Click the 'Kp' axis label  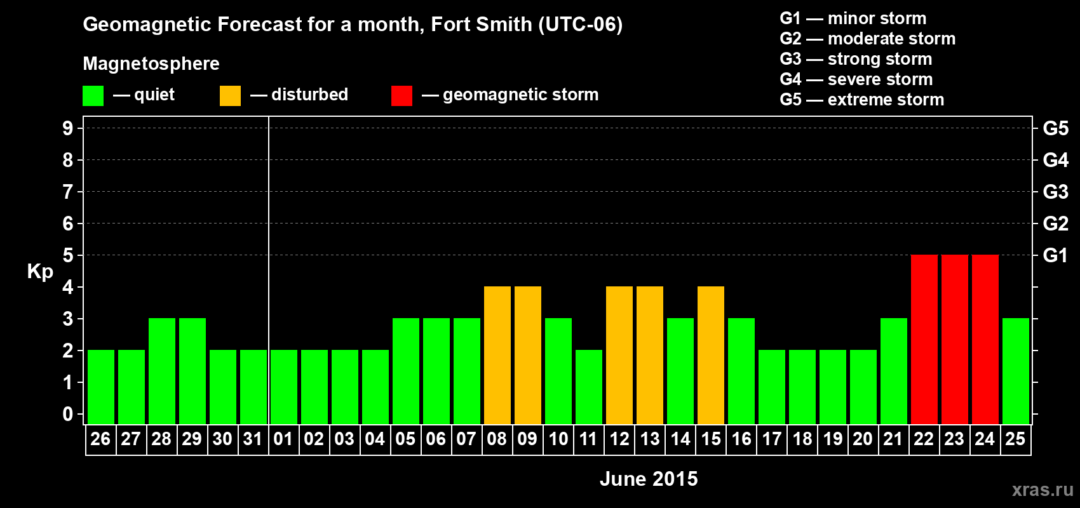(x=40, y=272)
